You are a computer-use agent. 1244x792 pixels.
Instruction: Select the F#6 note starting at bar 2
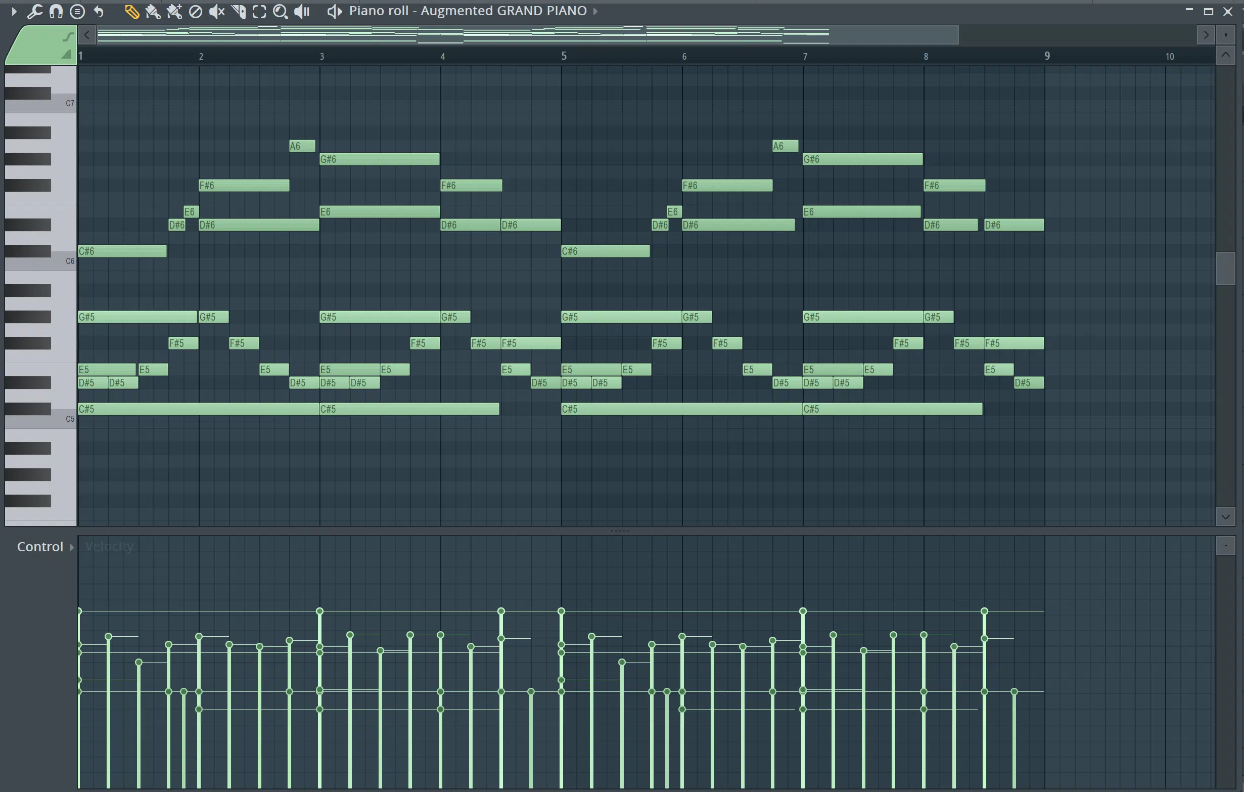pyautogui.click(x=244, y=185)
